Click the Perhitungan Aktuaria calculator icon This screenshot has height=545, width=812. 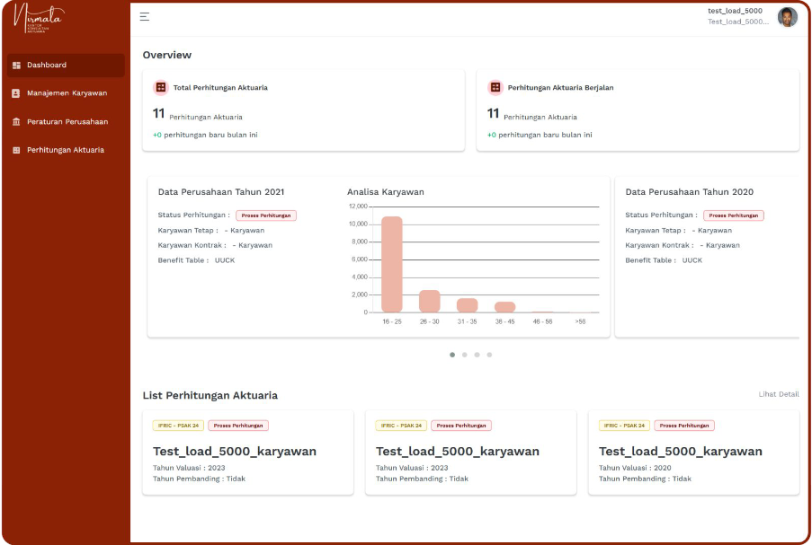click(16, 150)
